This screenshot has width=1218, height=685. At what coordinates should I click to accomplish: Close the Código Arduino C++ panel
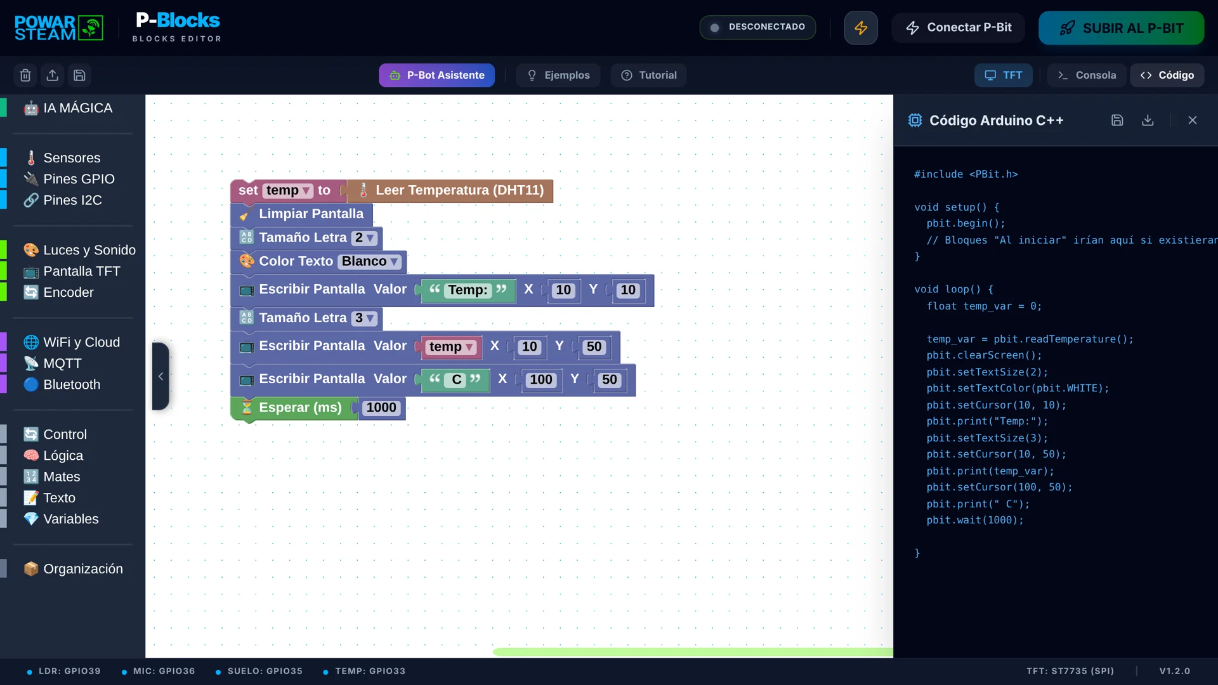tap(1193, 121)
